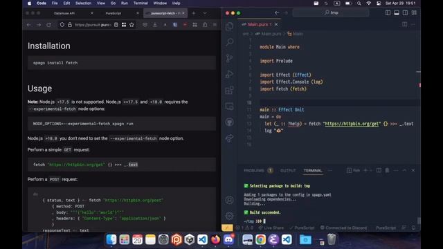Open the panel tabs overflow menu
Screen dimensions: 443x249
pyautogui.click(x=330, y=171)
